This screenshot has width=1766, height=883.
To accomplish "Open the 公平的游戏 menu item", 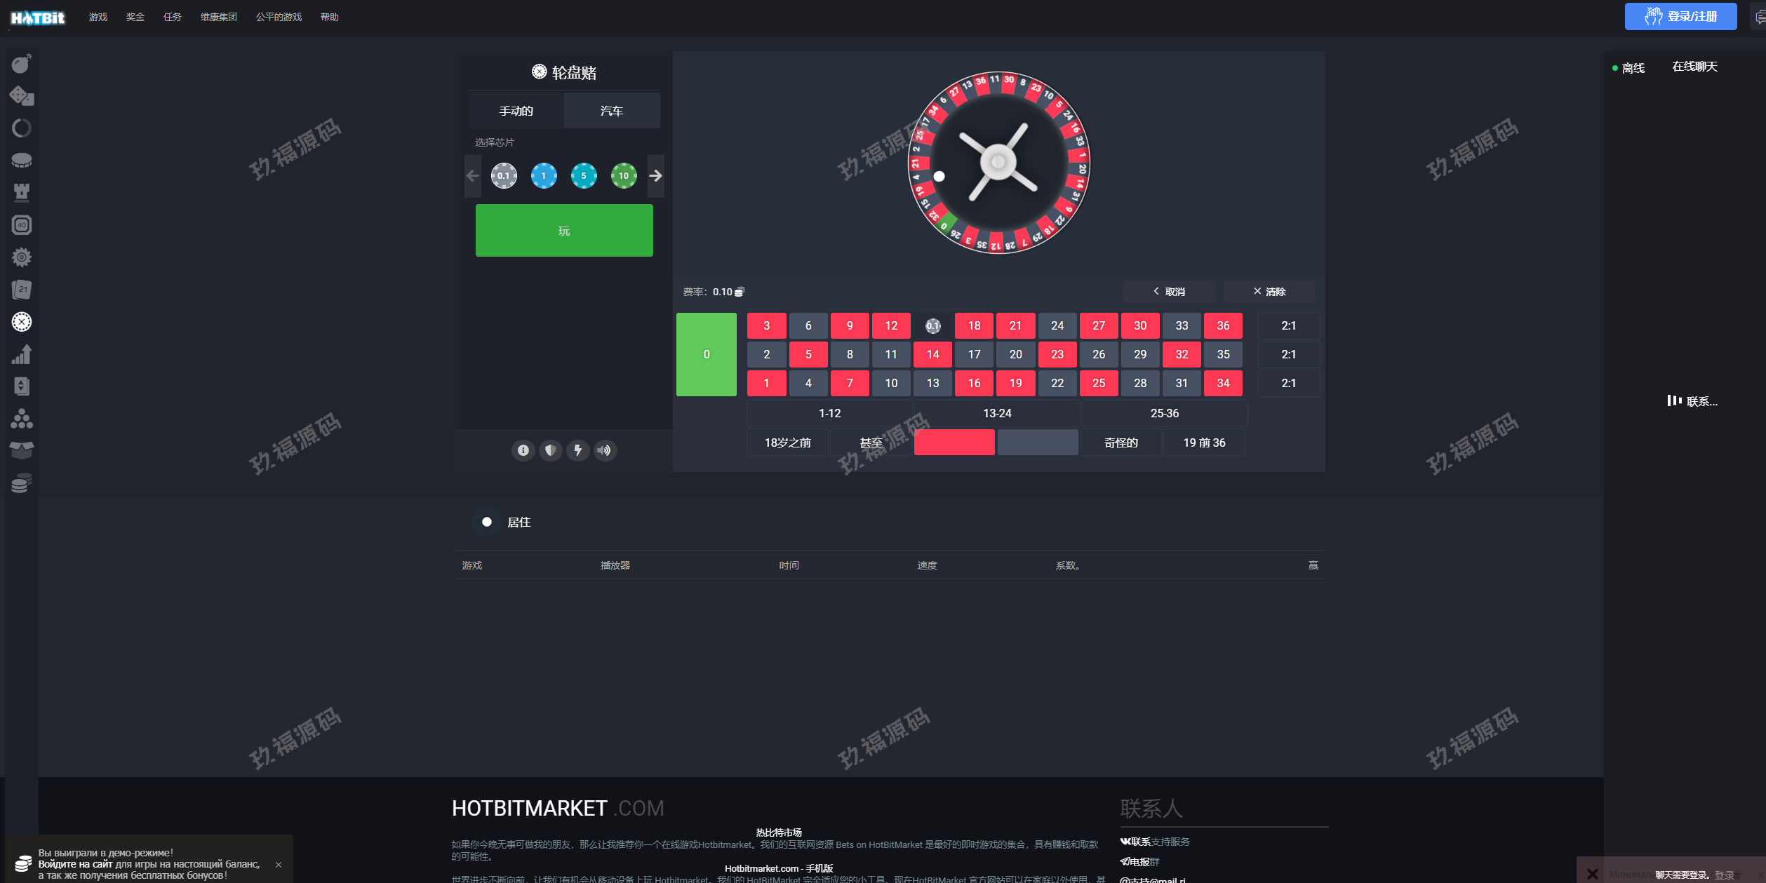I will (x=279, y=17).
